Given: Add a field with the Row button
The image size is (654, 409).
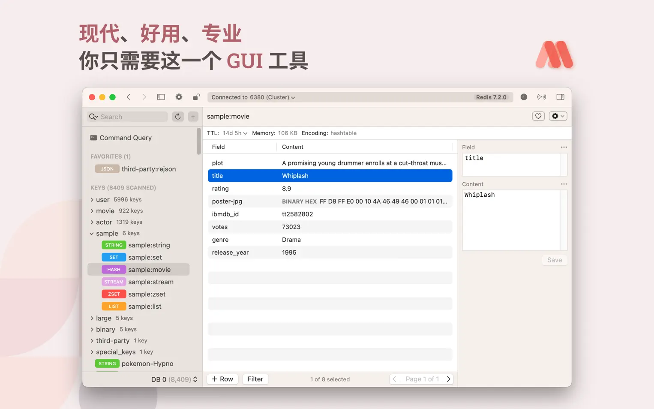Looking at the screenshot, I should click(222, 379).
